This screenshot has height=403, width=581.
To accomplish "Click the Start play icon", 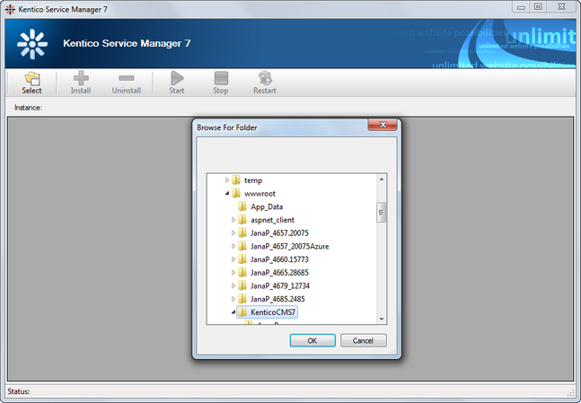I will pos(177,78).
